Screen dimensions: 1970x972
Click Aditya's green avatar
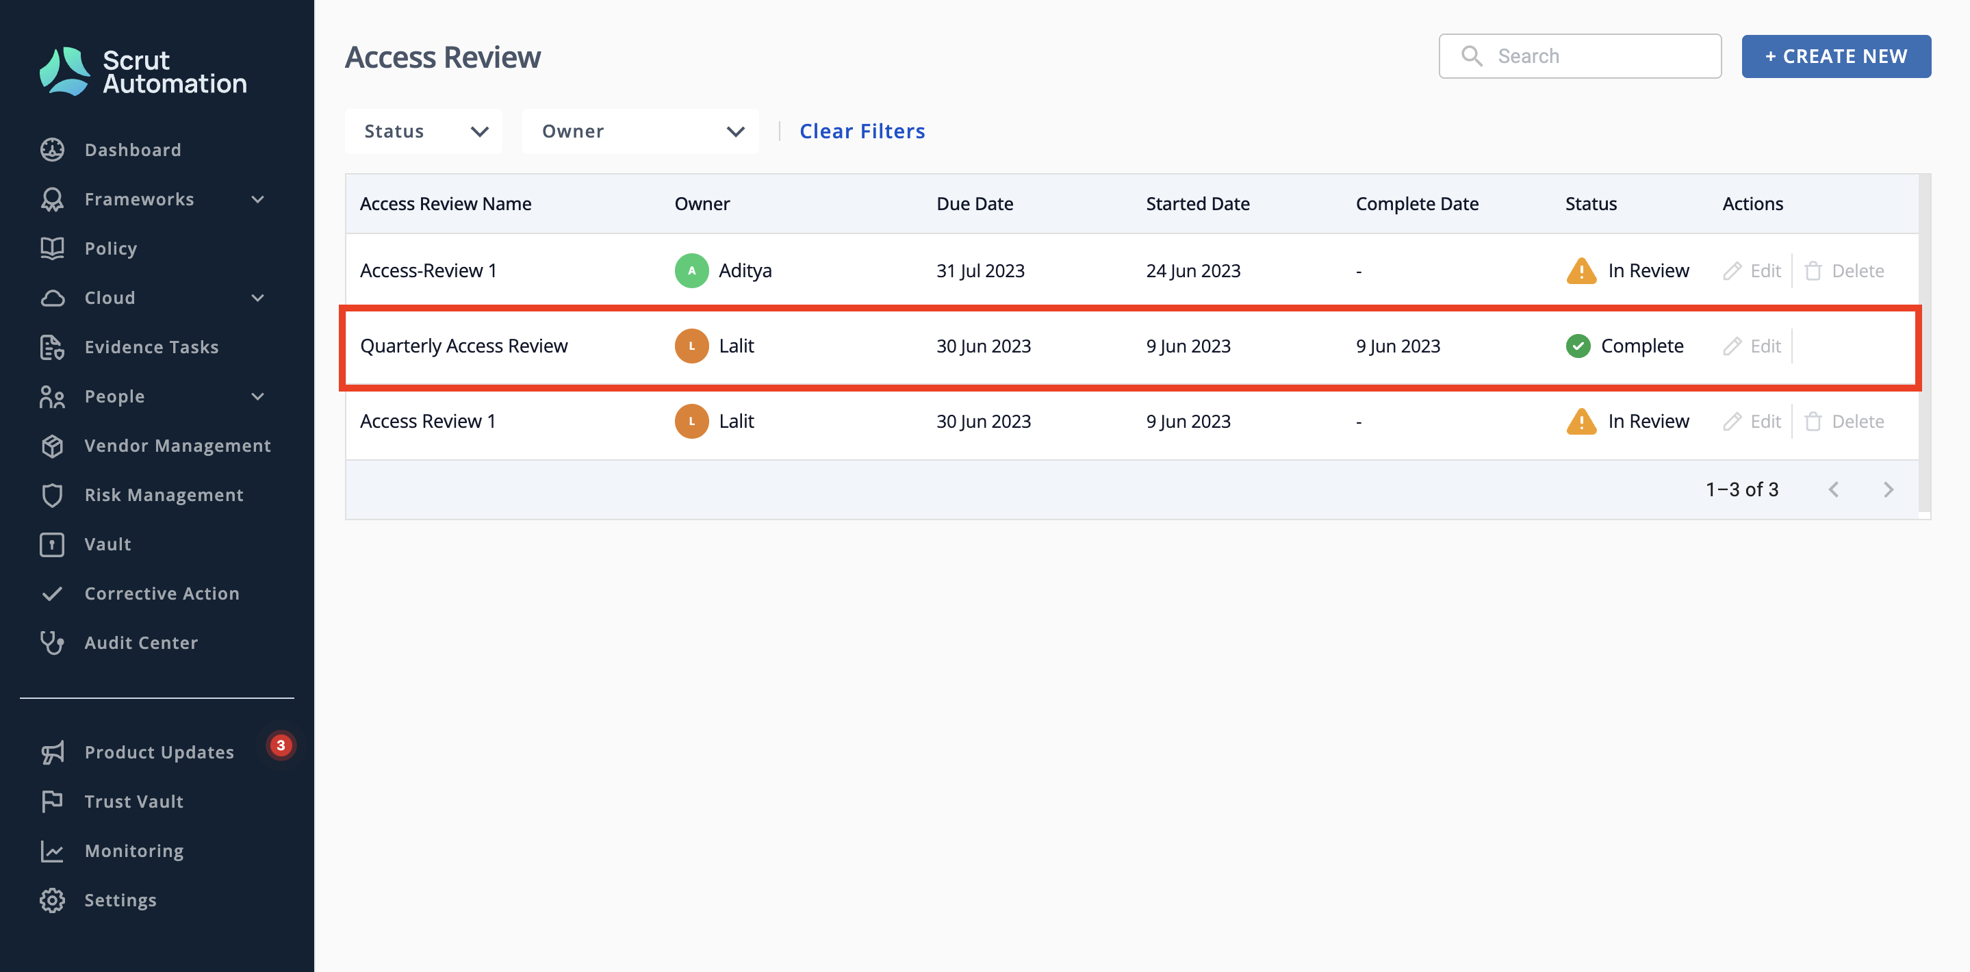pos(691,270)
